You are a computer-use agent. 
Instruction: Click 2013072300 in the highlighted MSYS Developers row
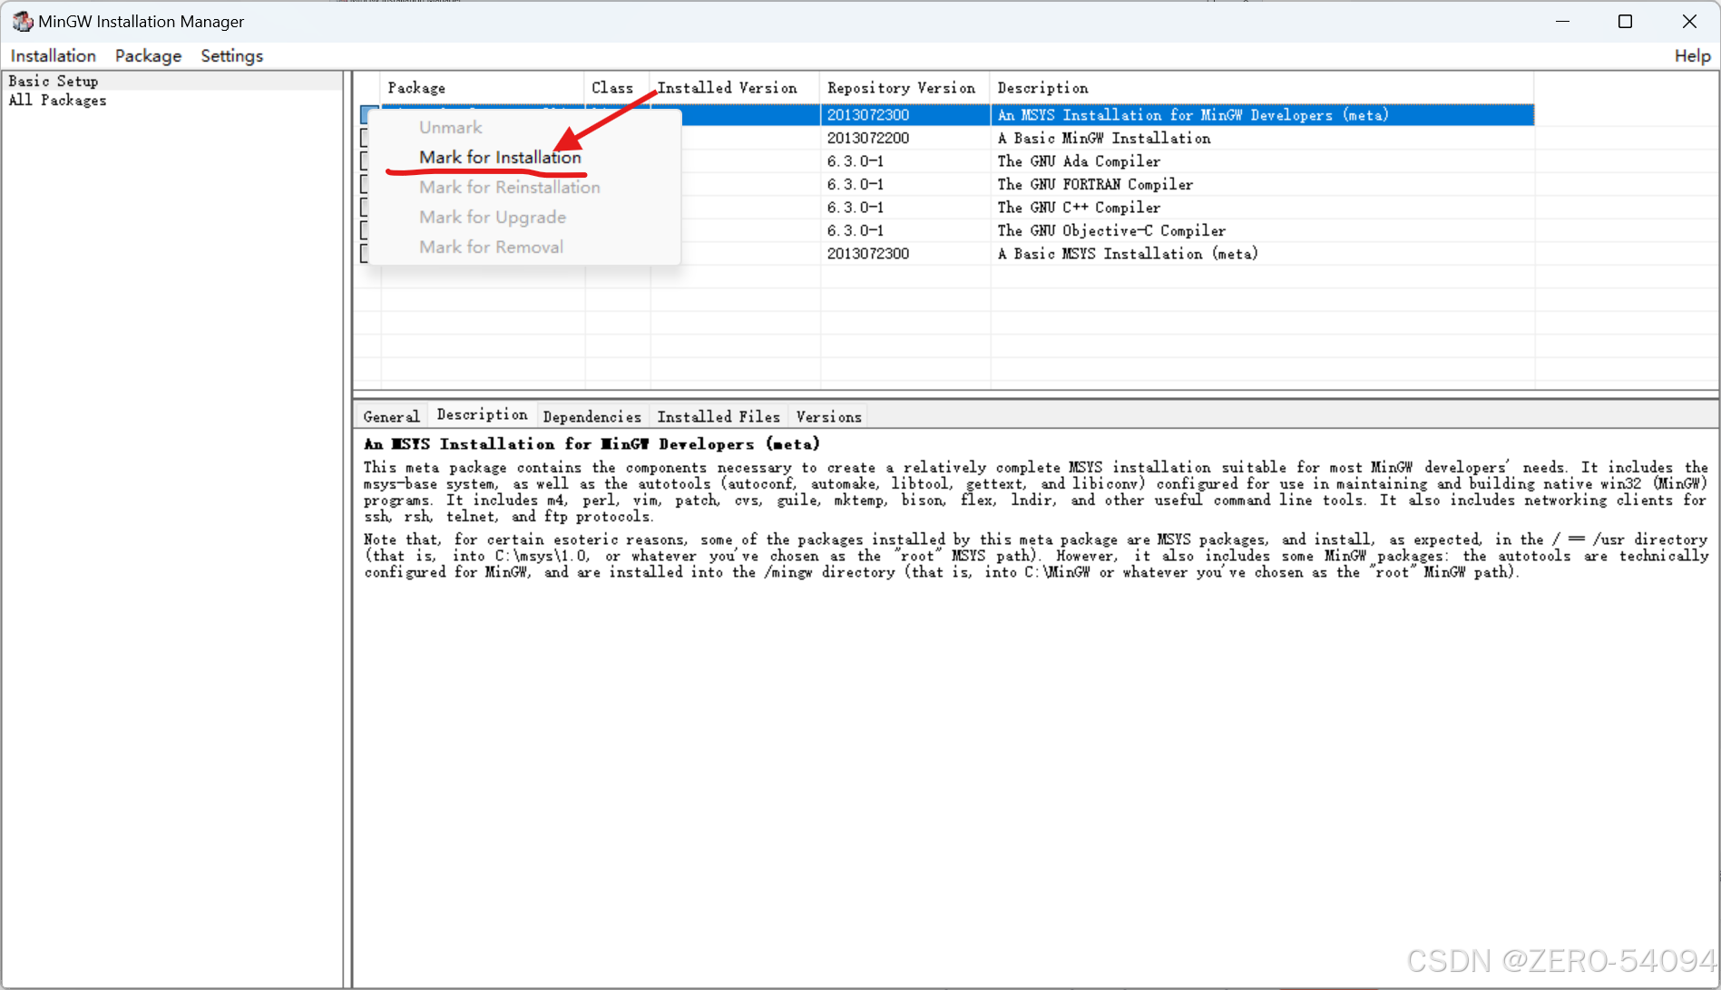[x=868, y=115]
